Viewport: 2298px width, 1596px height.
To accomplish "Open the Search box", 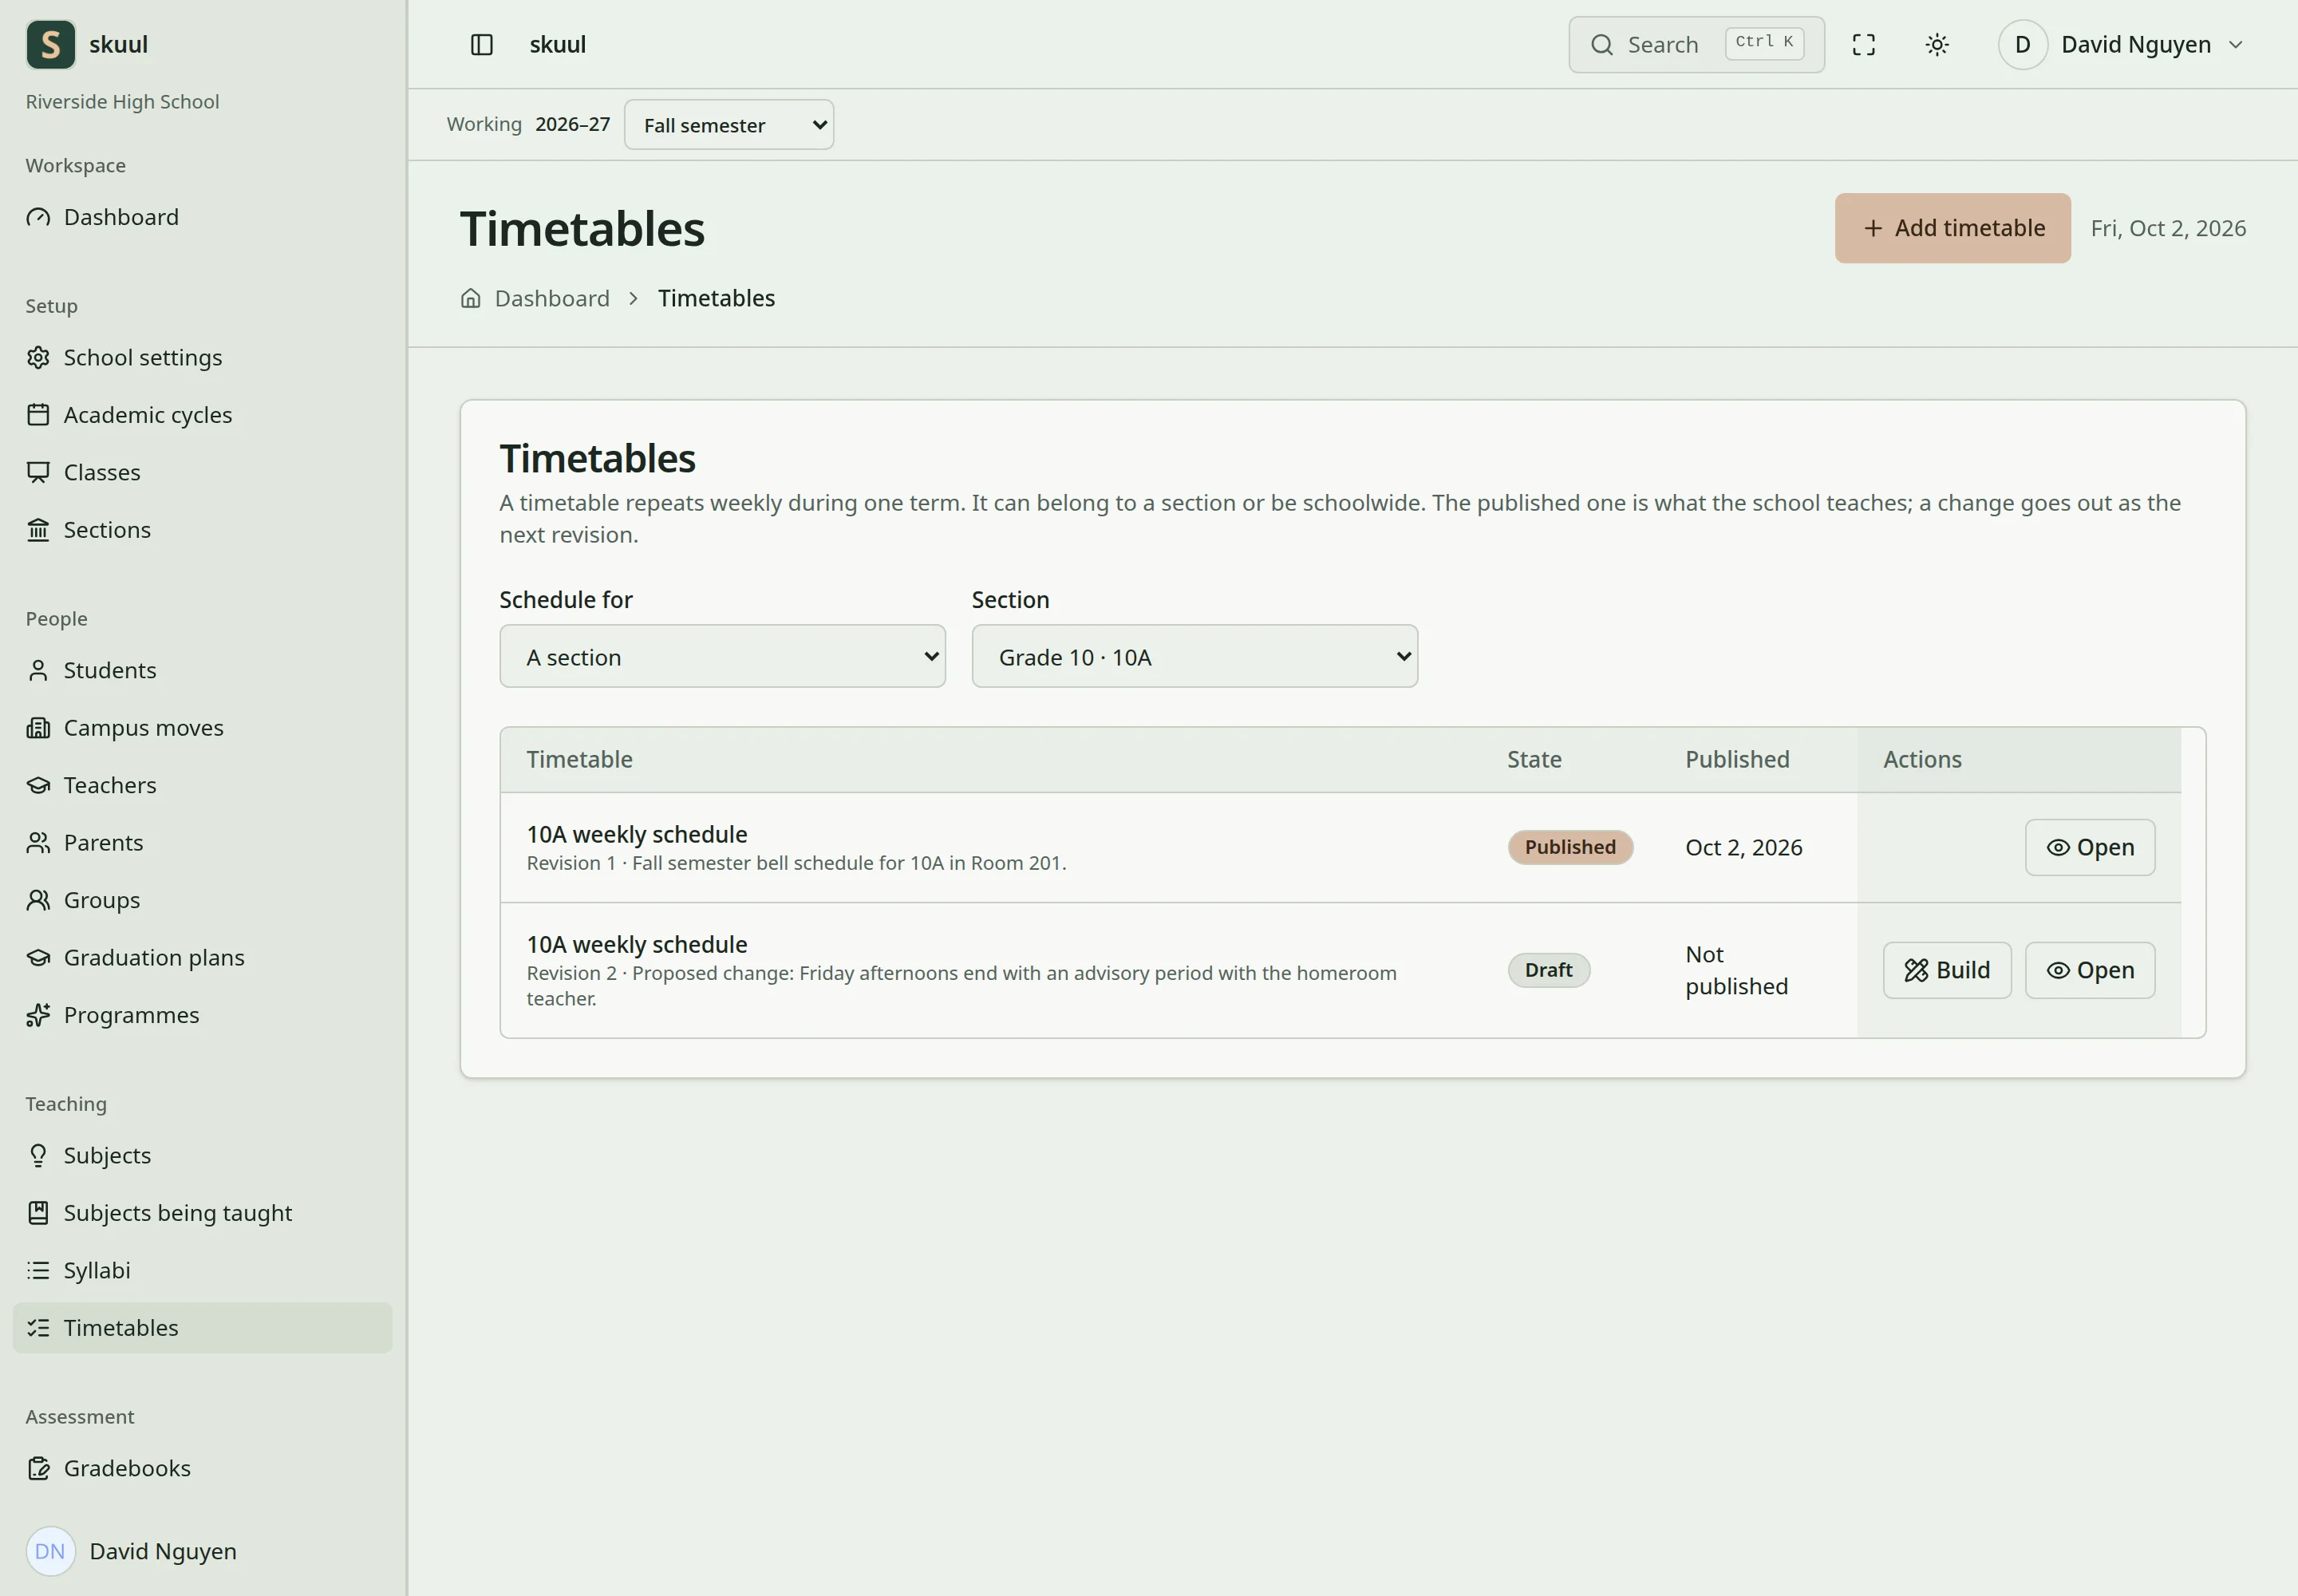I will [x=1696, y=45].
